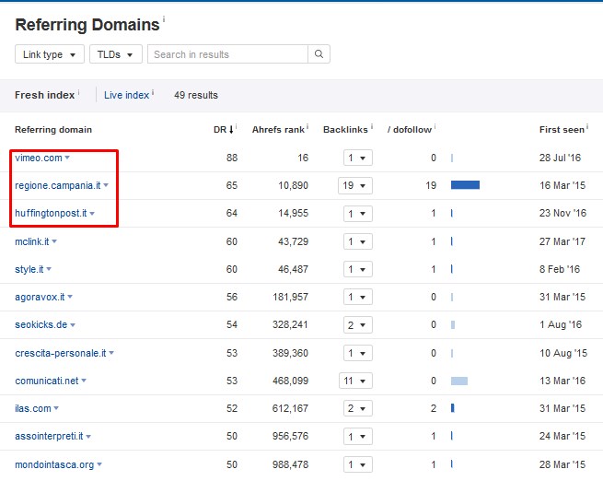Image resolution: width=603 pixels, height=481 pixels.
Task: Expand backlinks dropdown for regione.campania.it
Action: [x=354, y=185]
